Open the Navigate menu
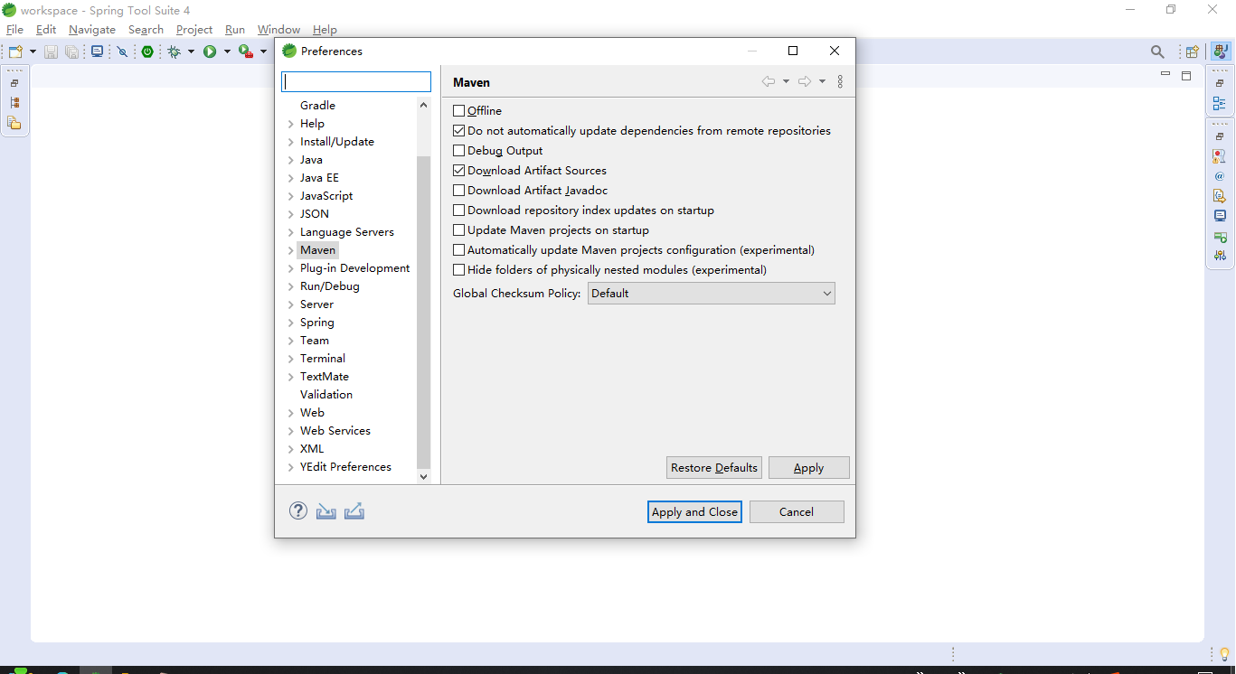The height and width of the screenshot is (674, 1236). coord(91,29)
